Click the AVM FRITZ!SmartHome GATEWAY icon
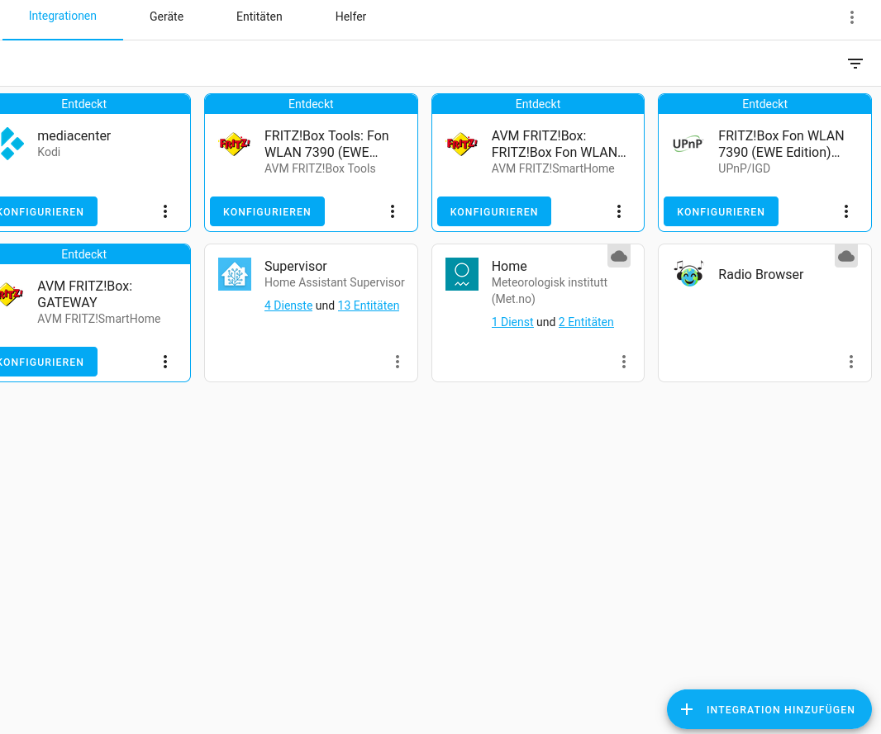The image size is (881, 734). [x=10, y=294]
